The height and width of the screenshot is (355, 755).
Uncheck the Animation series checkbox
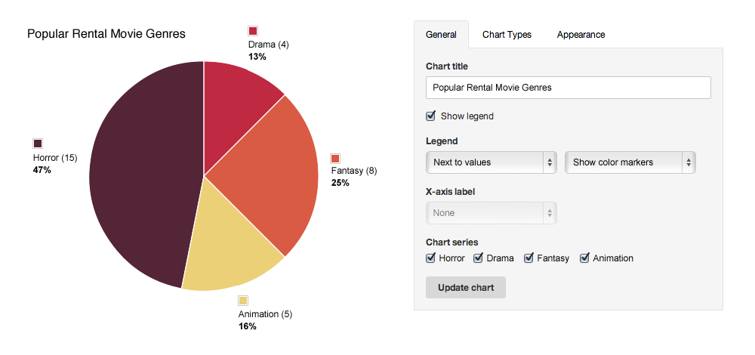click(585, 258)
